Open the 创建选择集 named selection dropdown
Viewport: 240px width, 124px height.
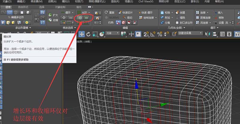(x=190, y=33)
